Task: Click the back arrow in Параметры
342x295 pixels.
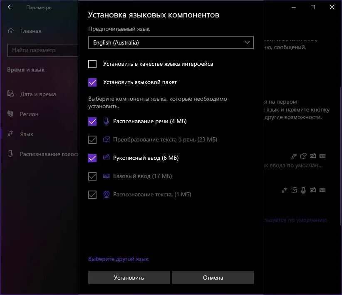Action: [x=10, y=7]
